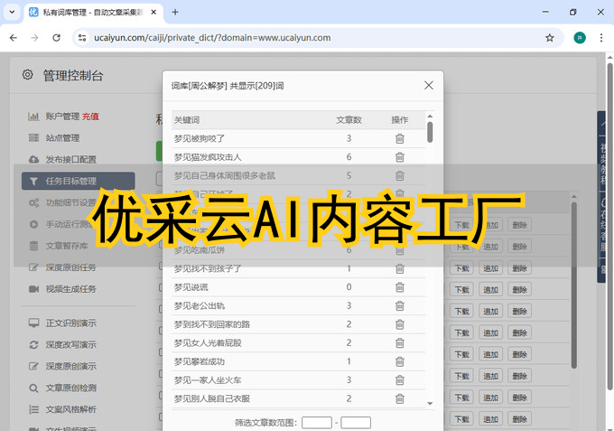The height and width of the screenshot is (431, 614).
Task: Open a new browser tab
Action: pyautogui.click(x=174, y=12)
